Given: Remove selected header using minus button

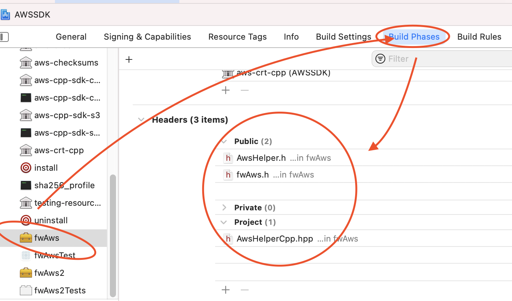Looking at the screenshot, I should point(245,290).
